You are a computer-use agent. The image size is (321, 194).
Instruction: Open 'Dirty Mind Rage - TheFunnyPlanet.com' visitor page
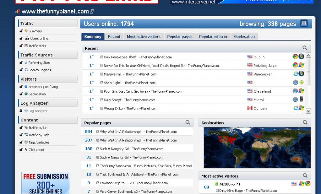click(248, 190)
